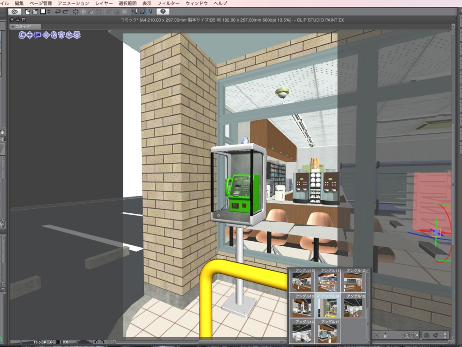Image resolution: width=462 pixels, height=347 pixels.
Task: Click the cube-in-dotted-circle launcher icon
Action: [406, 335]
